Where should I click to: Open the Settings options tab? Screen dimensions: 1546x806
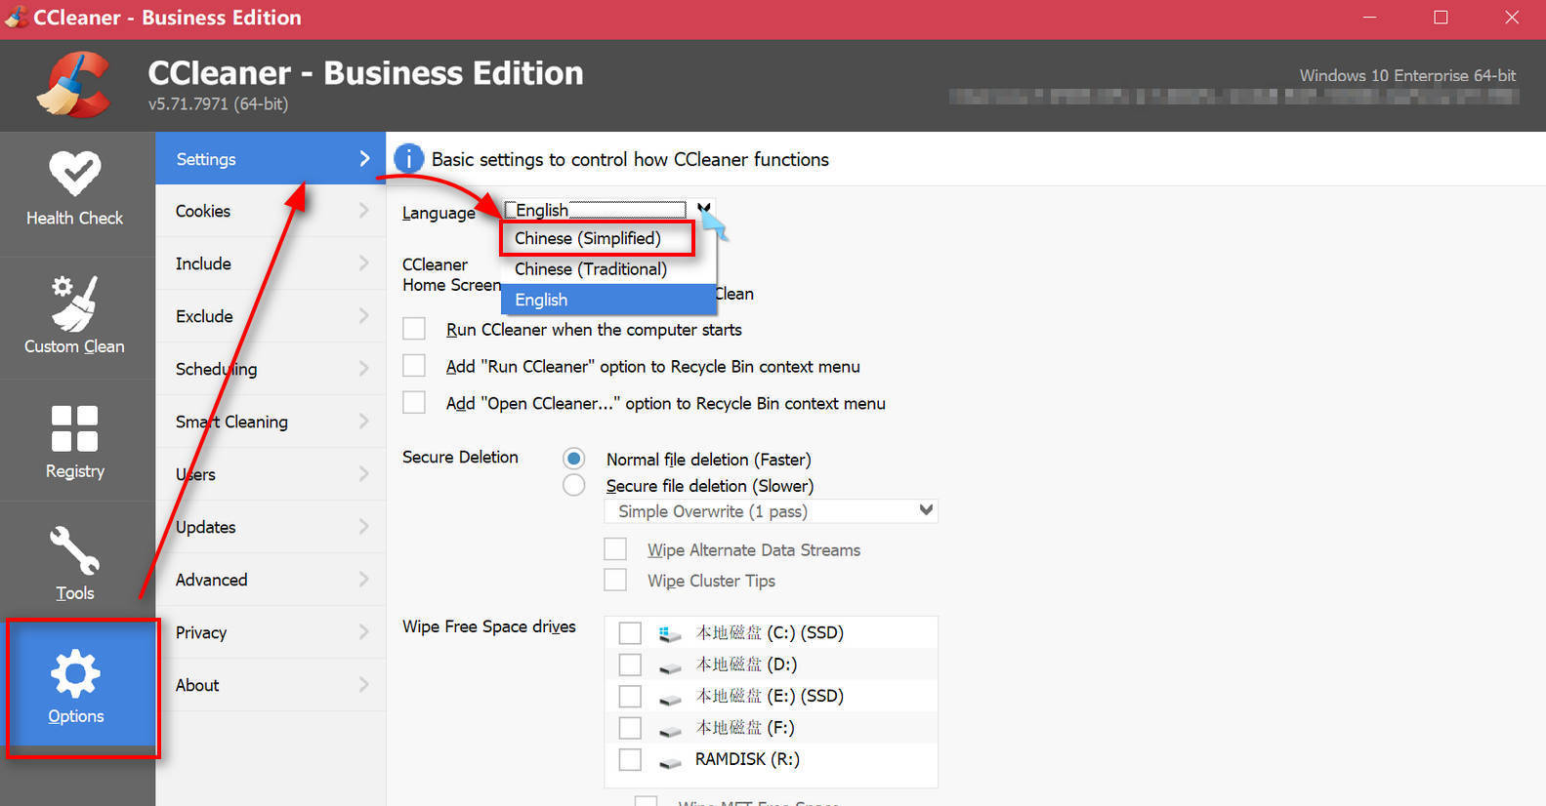point(271,159)
